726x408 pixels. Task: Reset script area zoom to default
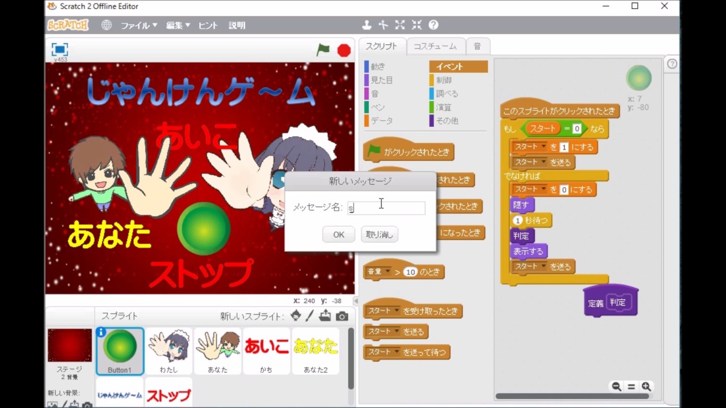(x=631, y=386)
